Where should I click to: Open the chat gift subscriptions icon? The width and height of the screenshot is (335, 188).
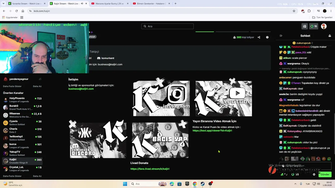tap(330, 36)
